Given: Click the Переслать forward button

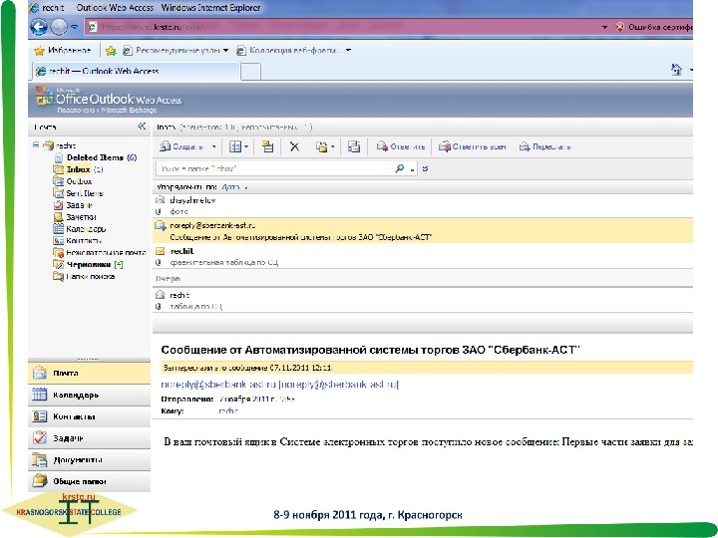Looking at the screenshot, I should (x=544, y=146).
